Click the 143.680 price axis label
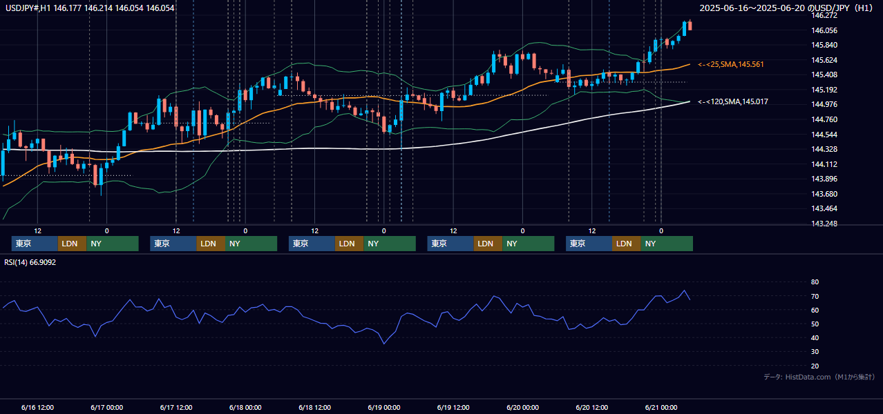This screenshot has height=414, width=883. 824,194
